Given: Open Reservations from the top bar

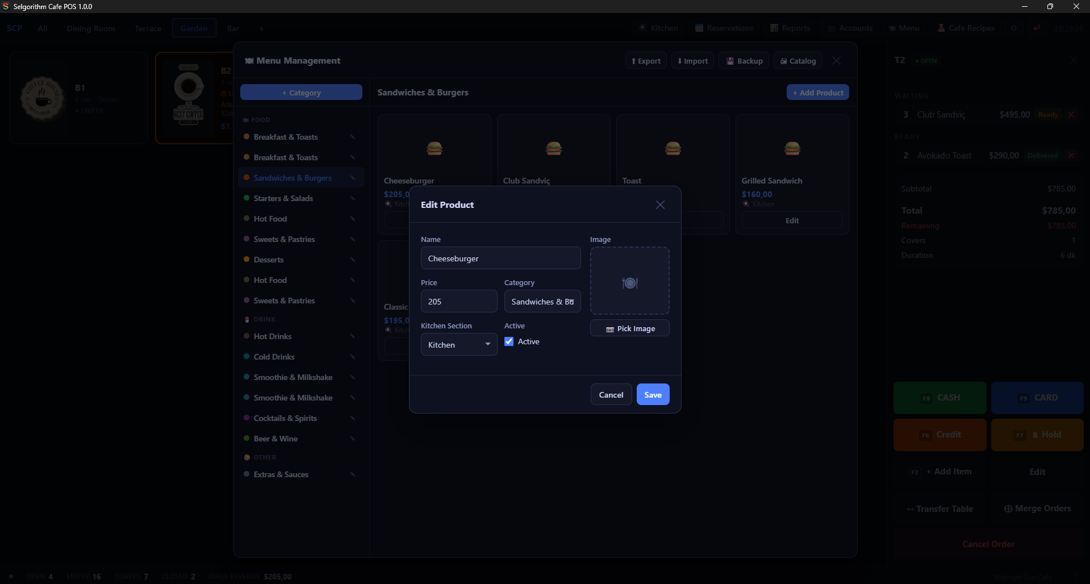Looking at the screenshot, I should pos(724,28).
